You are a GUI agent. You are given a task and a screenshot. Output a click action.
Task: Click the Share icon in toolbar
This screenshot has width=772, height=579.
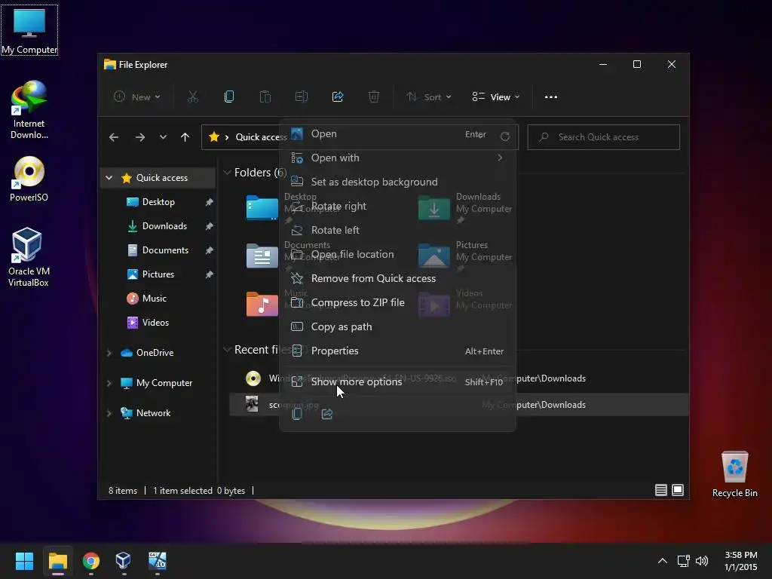[x=338, y=97]
